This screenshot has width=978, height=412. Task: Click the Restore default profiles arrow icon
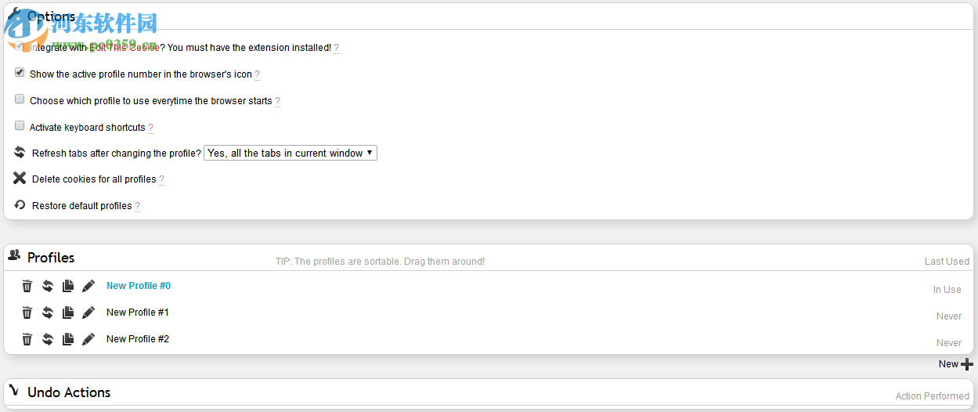pyautogui.click(x=20, y=205)
